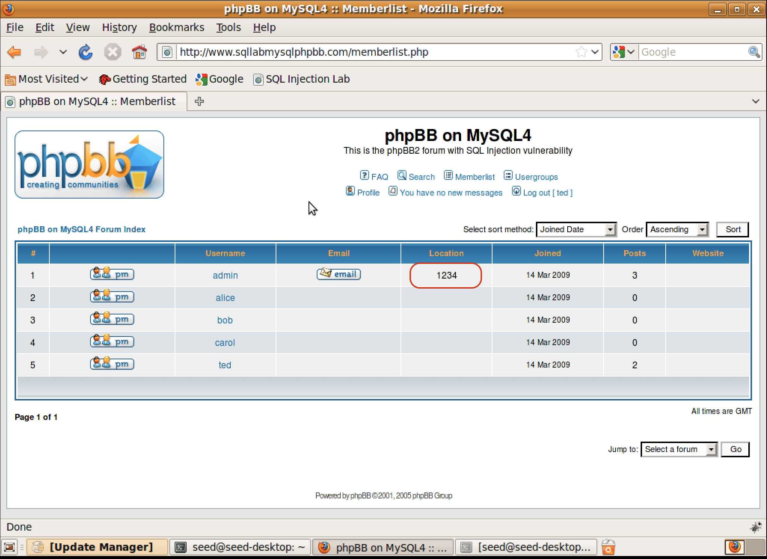Click the phpBB creating communities logo

click(89, 164)
